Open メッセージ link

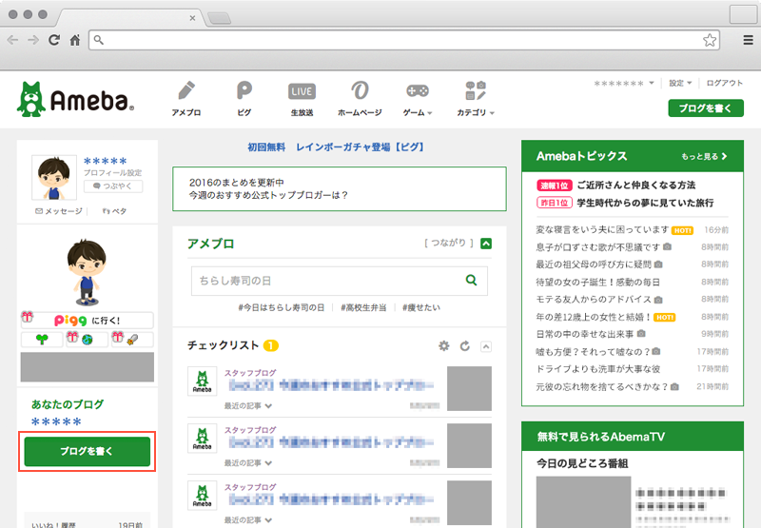(x=59, y=211)
